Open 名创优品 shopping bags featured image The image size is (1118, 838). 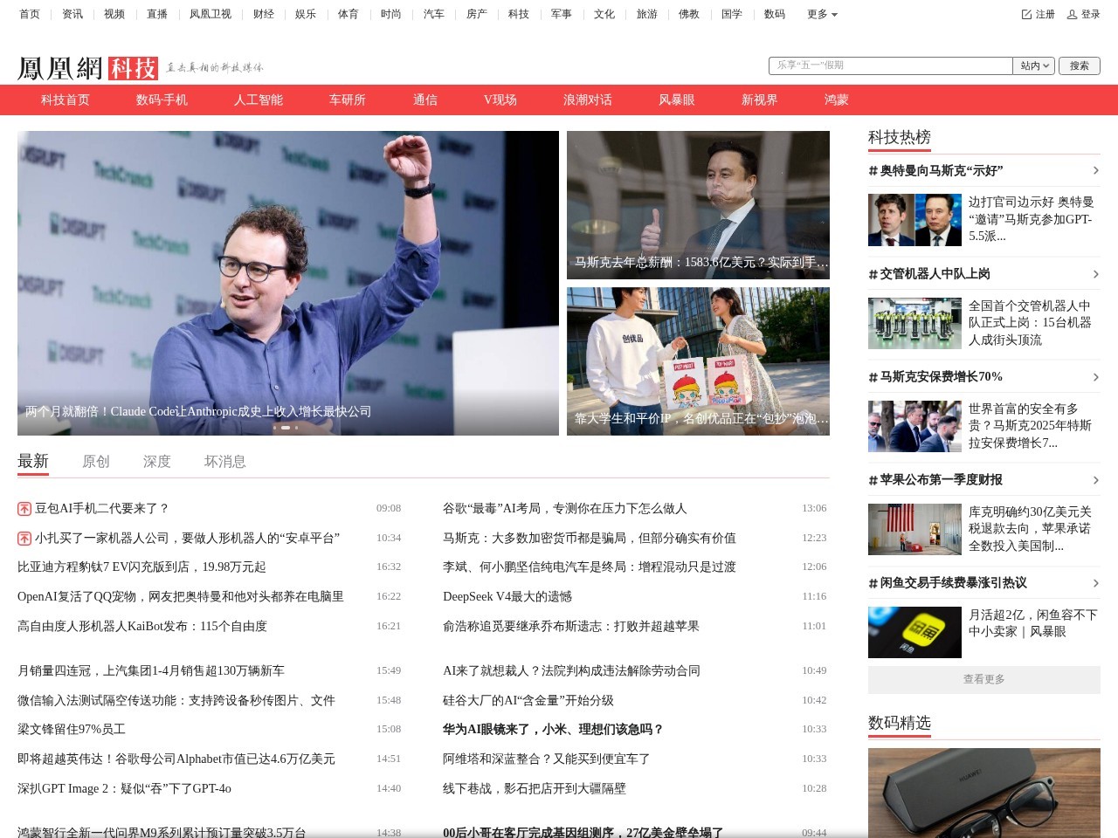[x=698, y=361]
